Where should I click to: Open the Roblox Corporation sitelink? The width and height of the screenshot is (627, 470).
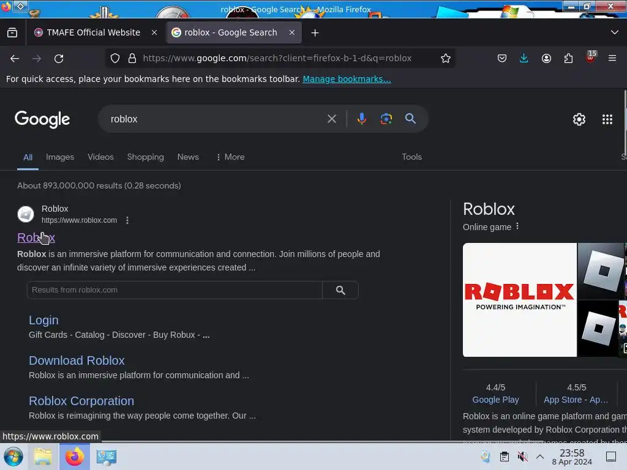pos(81,401)
